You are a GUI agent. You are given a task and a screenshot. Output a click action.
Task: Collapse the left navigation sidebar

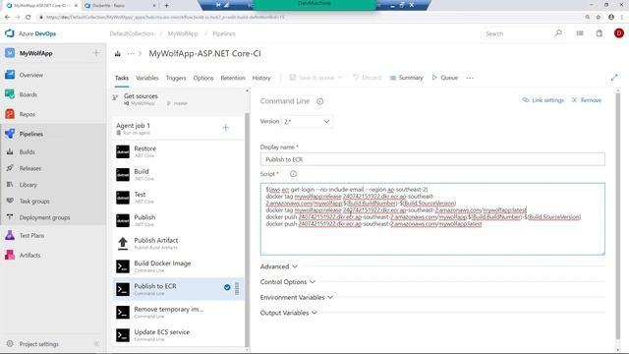coord(96,344)
